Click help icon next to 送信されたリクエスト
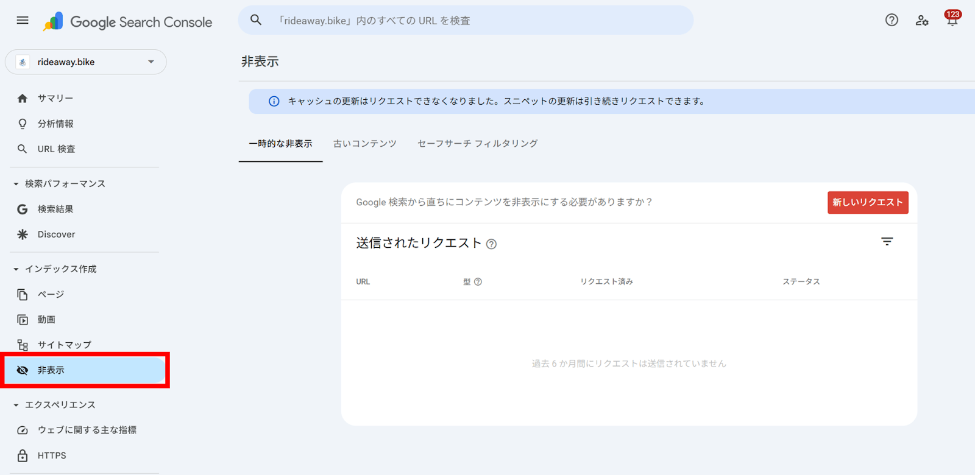This screenshot has height=475, width=975. (x=491, y=244)
